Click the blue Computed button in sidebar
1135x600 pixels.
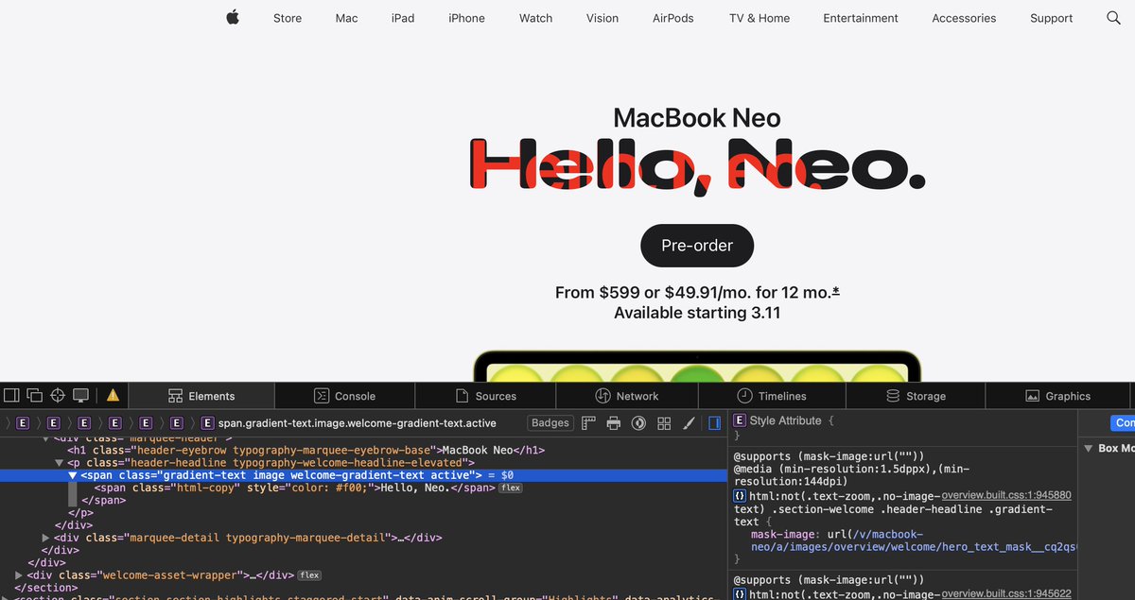click(1122, 422)
